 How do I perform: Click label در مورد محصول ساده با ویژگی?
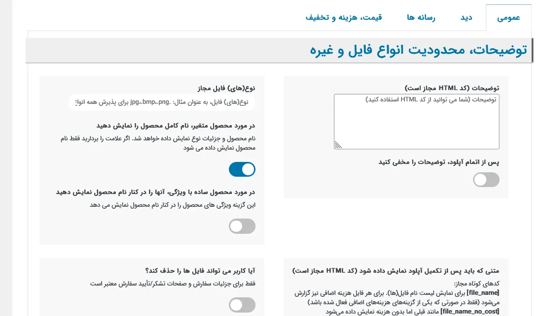[155, 192]
